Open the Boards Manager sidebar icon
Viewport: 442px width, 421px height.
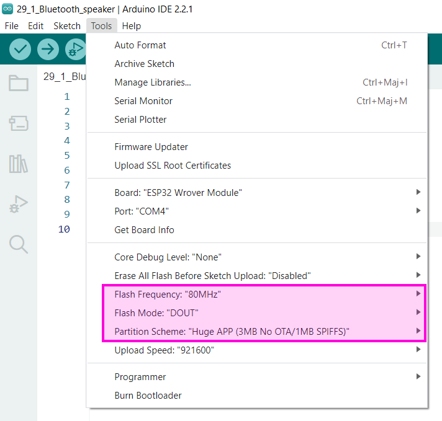click(x=19, y=123)
